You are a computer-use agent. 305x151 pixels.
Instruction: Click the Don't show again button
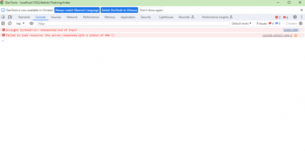click(151, 10)
